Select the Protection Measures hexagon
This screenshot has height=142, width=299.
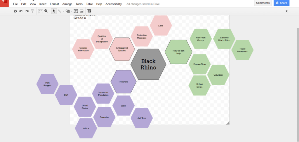(142, 36)
